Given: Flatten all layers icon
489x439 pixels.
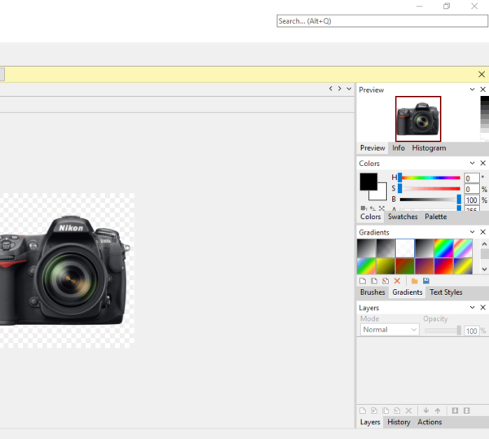Looking at the screenshot, I should click(x=466, y=410).
